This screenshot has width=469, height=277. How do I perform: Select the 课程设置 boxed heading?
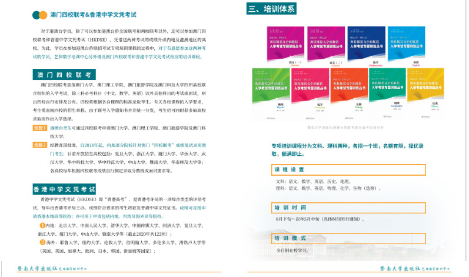[348, 170]
